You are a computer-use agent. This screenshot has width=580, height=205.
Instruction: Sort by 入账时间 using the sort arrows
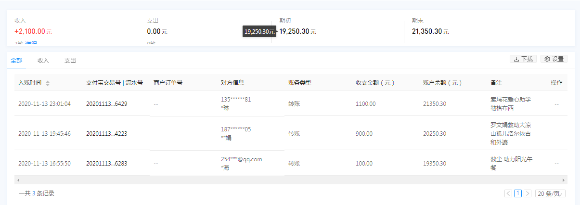[x=48, y=83]
